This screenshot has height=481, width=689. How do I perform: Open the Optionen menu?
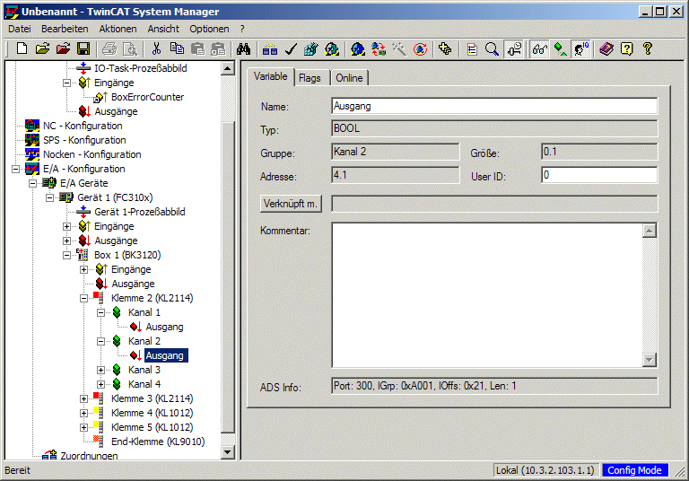pyautogui.click(x=209, y=29)
